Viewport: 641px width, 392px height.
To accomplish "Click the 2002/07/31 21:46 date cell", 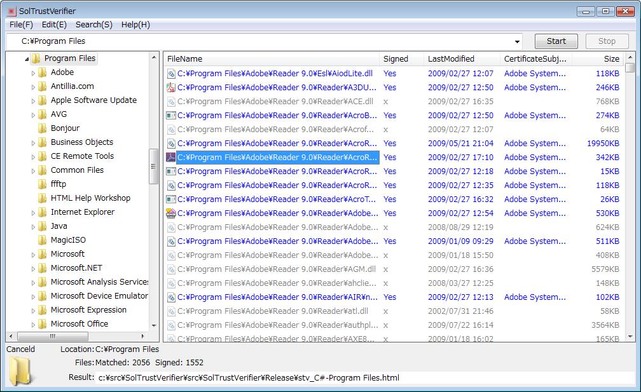I will tap(460, 311).
